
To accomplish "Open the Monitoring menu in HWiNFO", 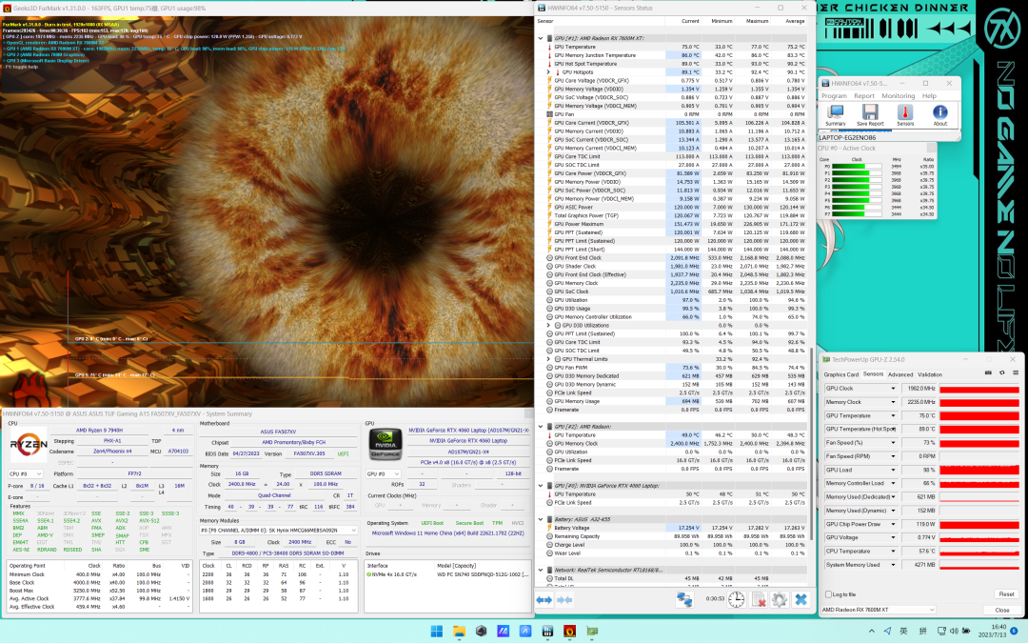I will 898,96.
